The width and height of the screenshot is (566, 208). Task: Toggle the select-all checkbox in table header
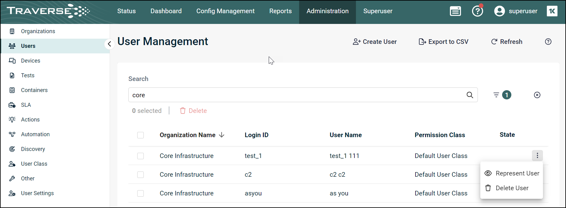coord(140,135)
